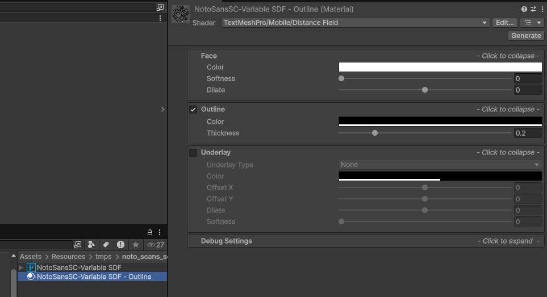Search by type filter icon
This screenshot has width=547, height=297.
91,245
